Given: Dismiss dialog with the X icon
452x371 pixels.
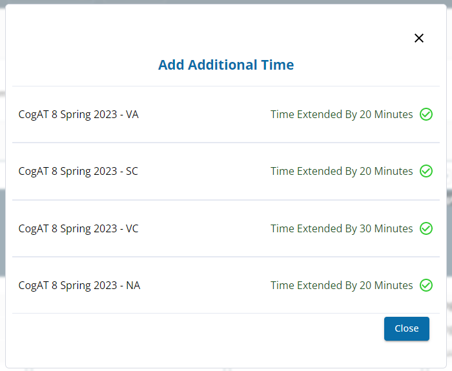Looking at the screenshot, I should click(419, 38).
